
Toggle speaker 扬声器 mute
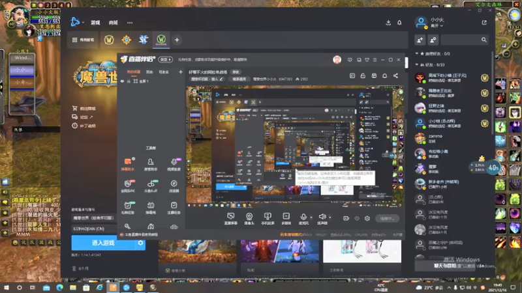(322, 217)
